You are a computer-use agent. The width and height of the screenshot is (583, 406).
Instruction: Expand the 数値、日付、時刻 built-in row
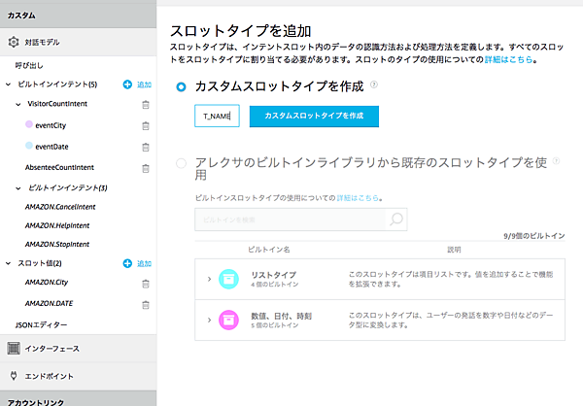[209, 318]
